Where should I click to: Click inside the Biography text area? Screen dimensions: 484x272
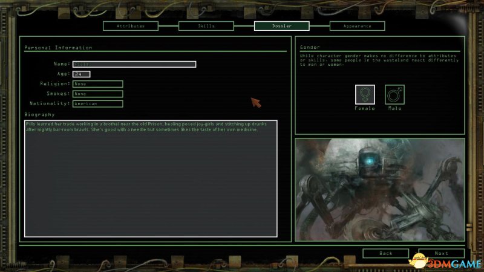point(150,181)
